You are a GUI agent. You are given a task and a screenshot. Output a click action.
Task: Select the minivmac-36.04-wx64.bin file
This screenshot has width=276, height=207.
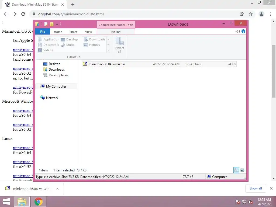[159, 64]
